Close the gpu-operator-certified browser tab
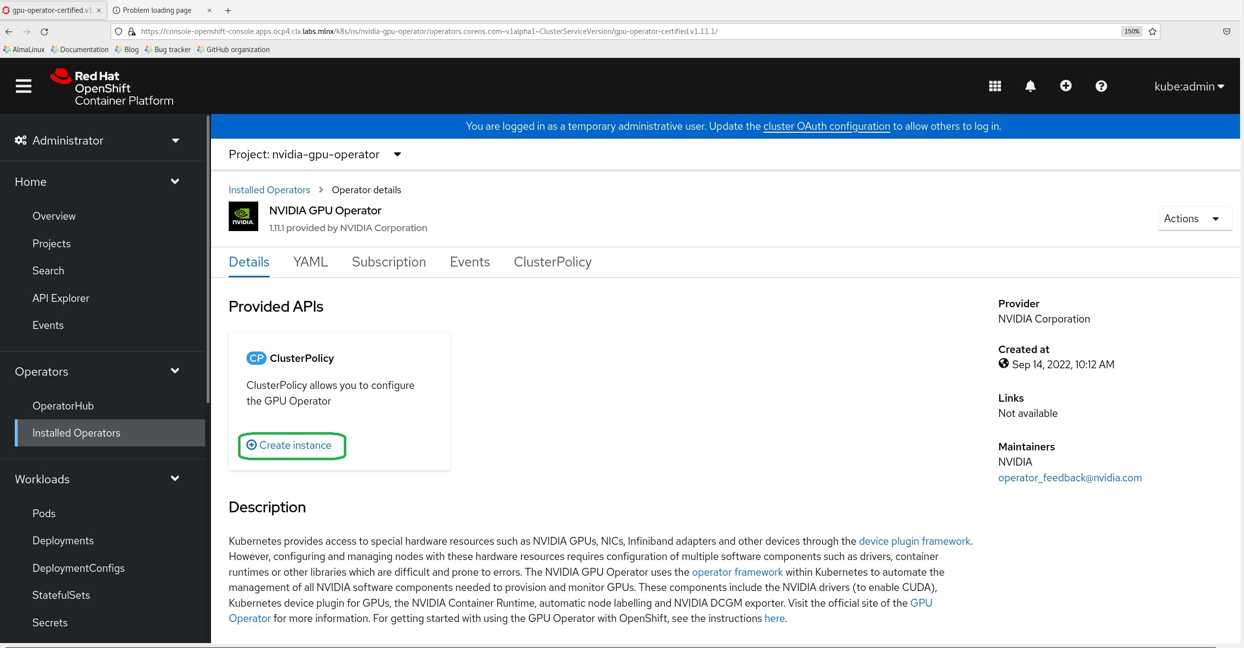 (99, 10)
